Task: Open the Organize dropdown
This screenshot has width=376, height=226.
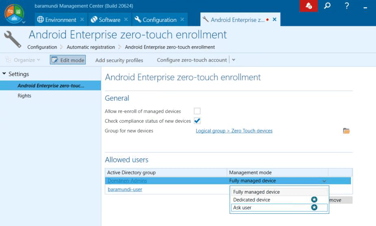Action: coord(23,60)
